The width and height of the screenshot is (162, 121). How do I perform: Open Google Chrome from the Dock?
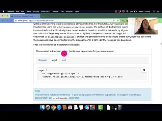pos(53,108)
